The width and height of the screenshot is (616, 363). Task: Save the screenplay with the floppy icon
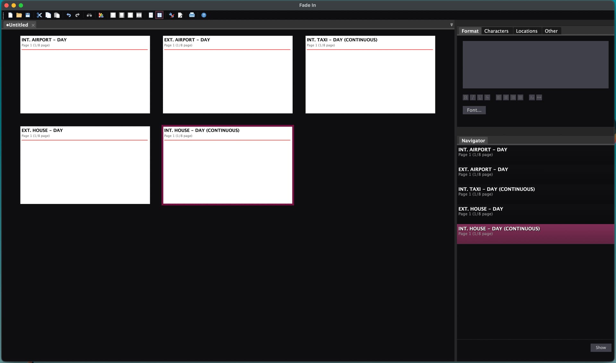point(28,15)
